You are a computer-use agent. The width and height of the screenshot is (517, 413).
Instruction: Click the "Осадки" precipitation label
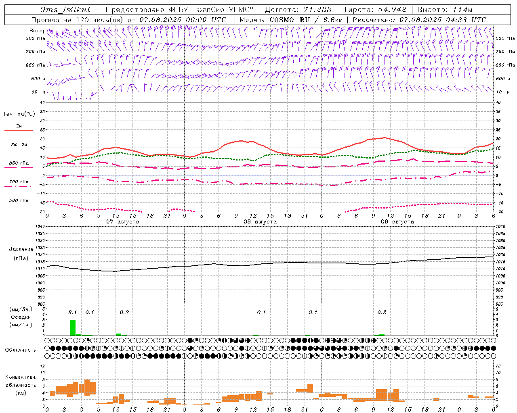(21, 317)
